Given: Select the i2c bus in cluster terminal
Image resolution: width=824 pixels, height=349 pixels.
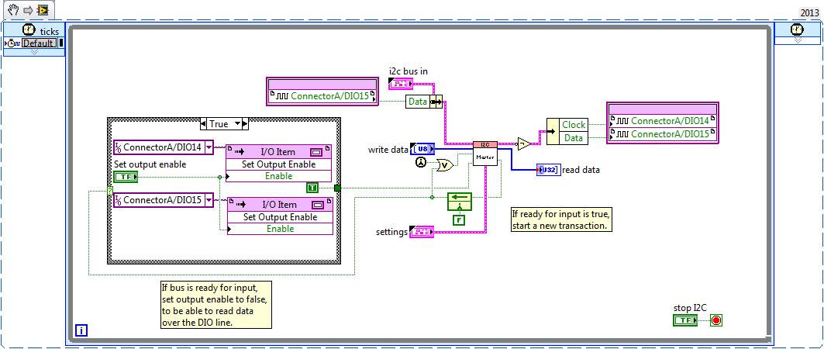Looking at the screenshot, I should coord(401,82).
